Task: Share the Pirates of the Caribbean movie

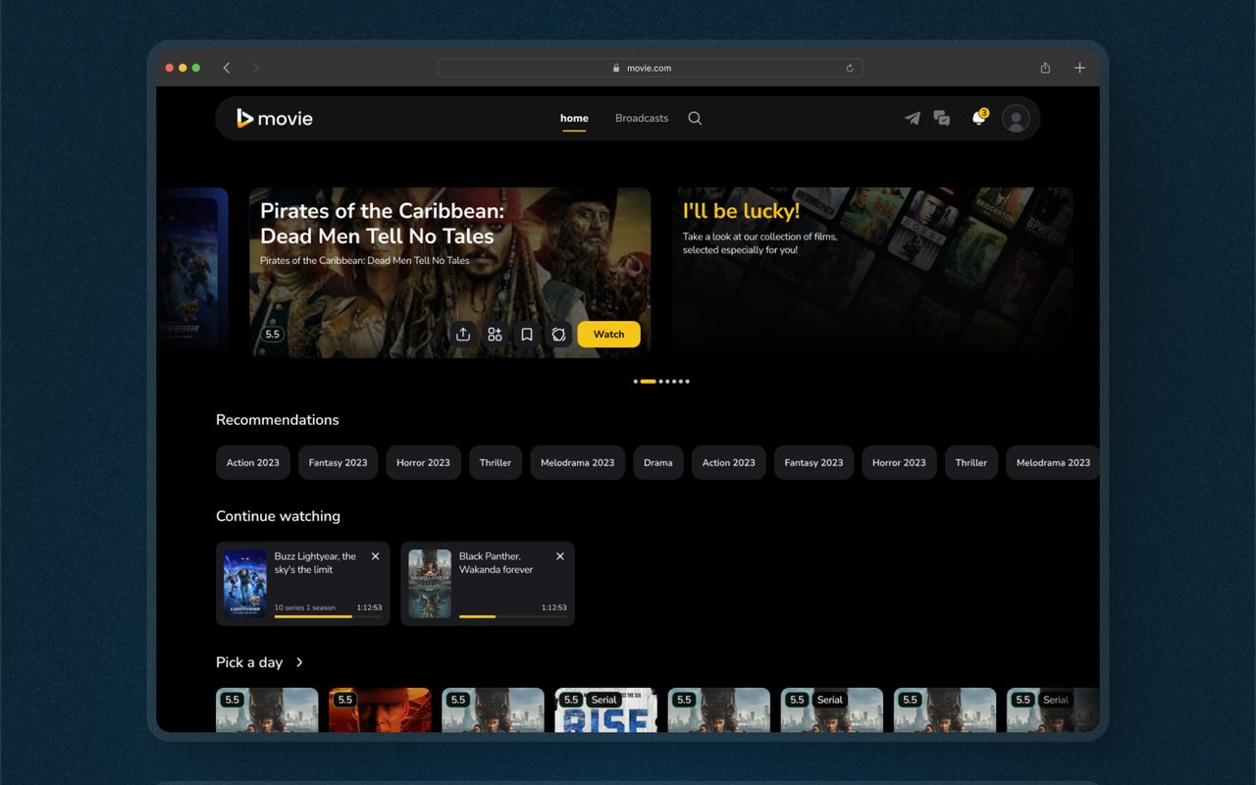Action: [463, 335]
